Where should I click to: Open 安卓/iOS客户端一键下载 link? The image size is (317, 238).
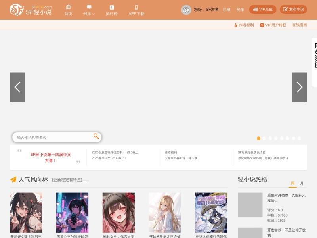coord(181,158)
